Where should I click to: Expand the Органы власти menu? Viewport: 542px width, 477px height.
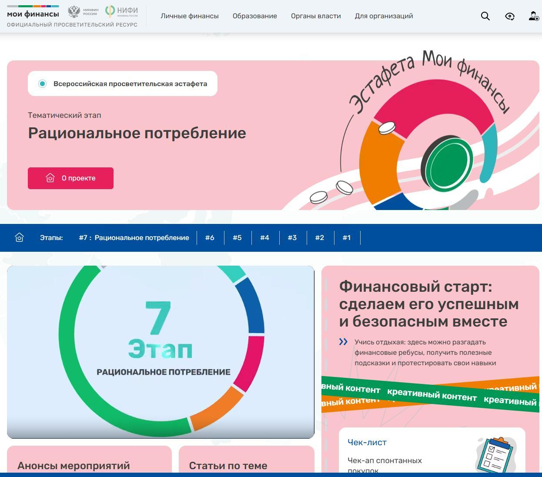click(x=316, y=16)
